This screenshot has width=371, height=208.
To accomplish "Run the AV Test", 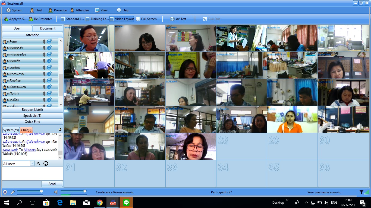I will pos(178,19).
